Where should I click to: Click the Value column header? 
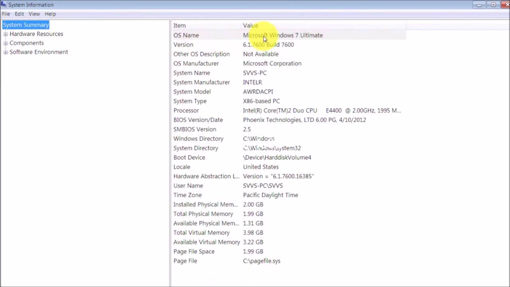(324, 26)
